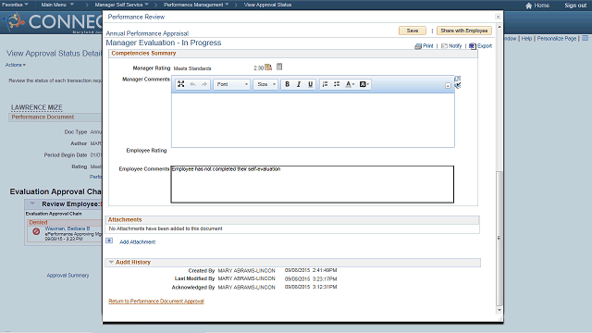Click the Export link
This screenshot has height=333, width=592.
click(x=485, y=46)
